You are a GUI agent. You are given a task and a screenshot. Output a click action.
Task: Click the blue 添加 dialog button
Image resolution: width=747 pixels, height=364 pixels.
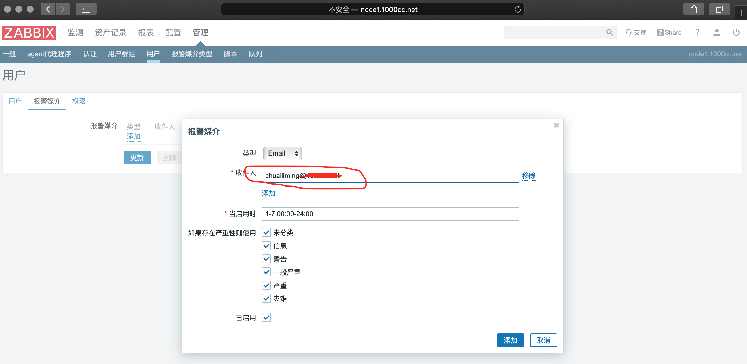[510, 340]
